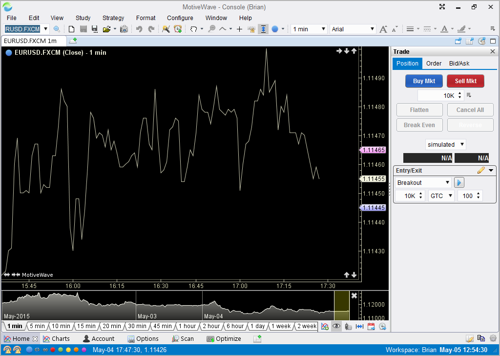Open the settings gear icon above the status bar
This screenshot has width=500, height=356.
click(x=493, y=338)
